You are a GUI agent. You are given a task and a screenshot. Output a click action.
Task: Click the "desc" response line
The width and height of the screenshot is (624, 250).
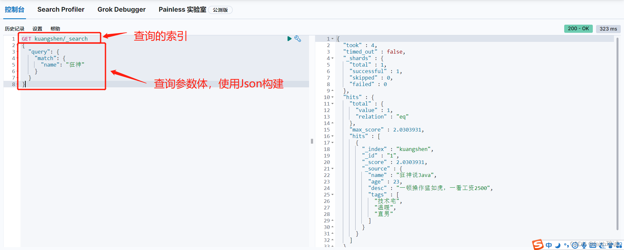tap(430, 188)
